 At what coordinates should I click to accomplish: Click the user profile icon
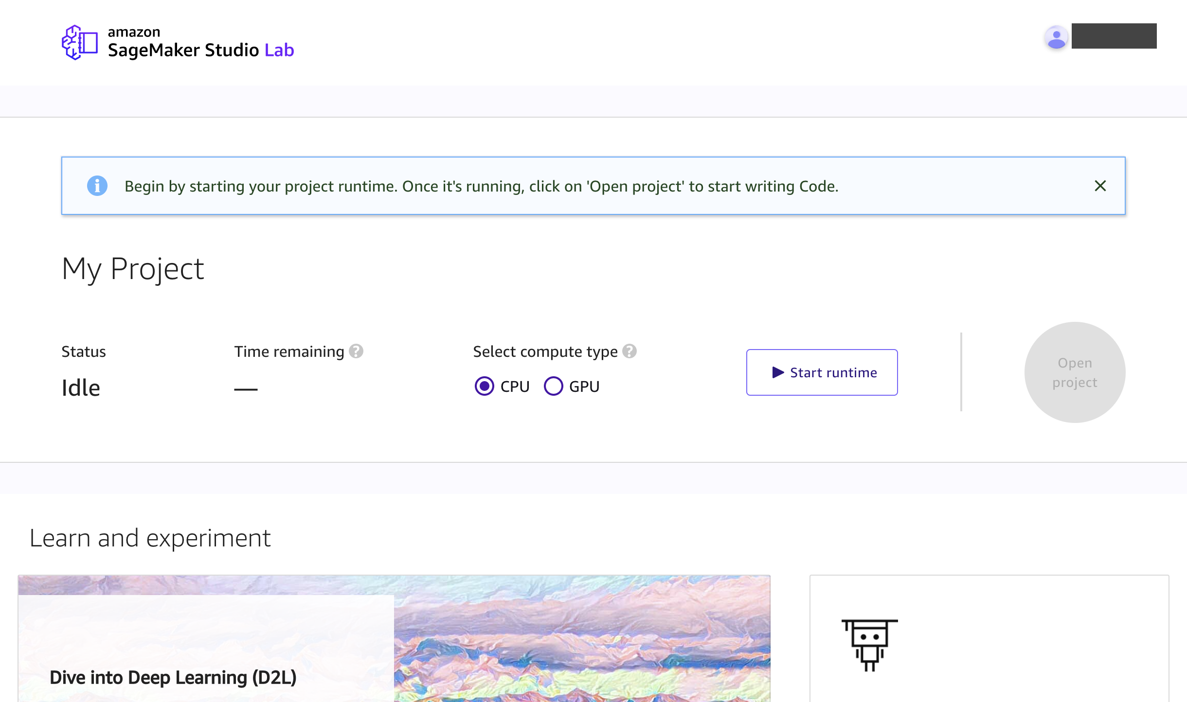tap(1055, 35)
